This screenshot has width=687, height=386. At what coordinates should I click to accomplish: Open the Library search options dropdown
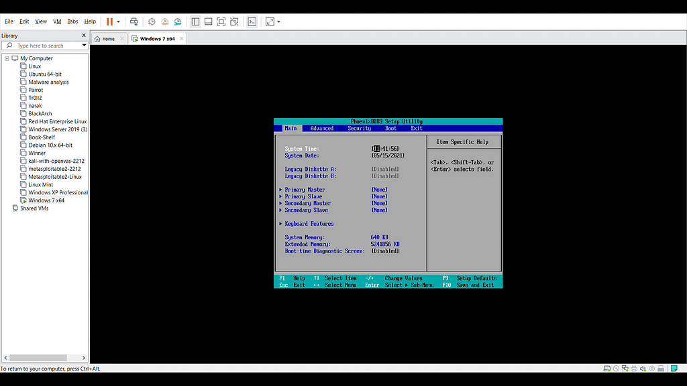pos(84,46)
